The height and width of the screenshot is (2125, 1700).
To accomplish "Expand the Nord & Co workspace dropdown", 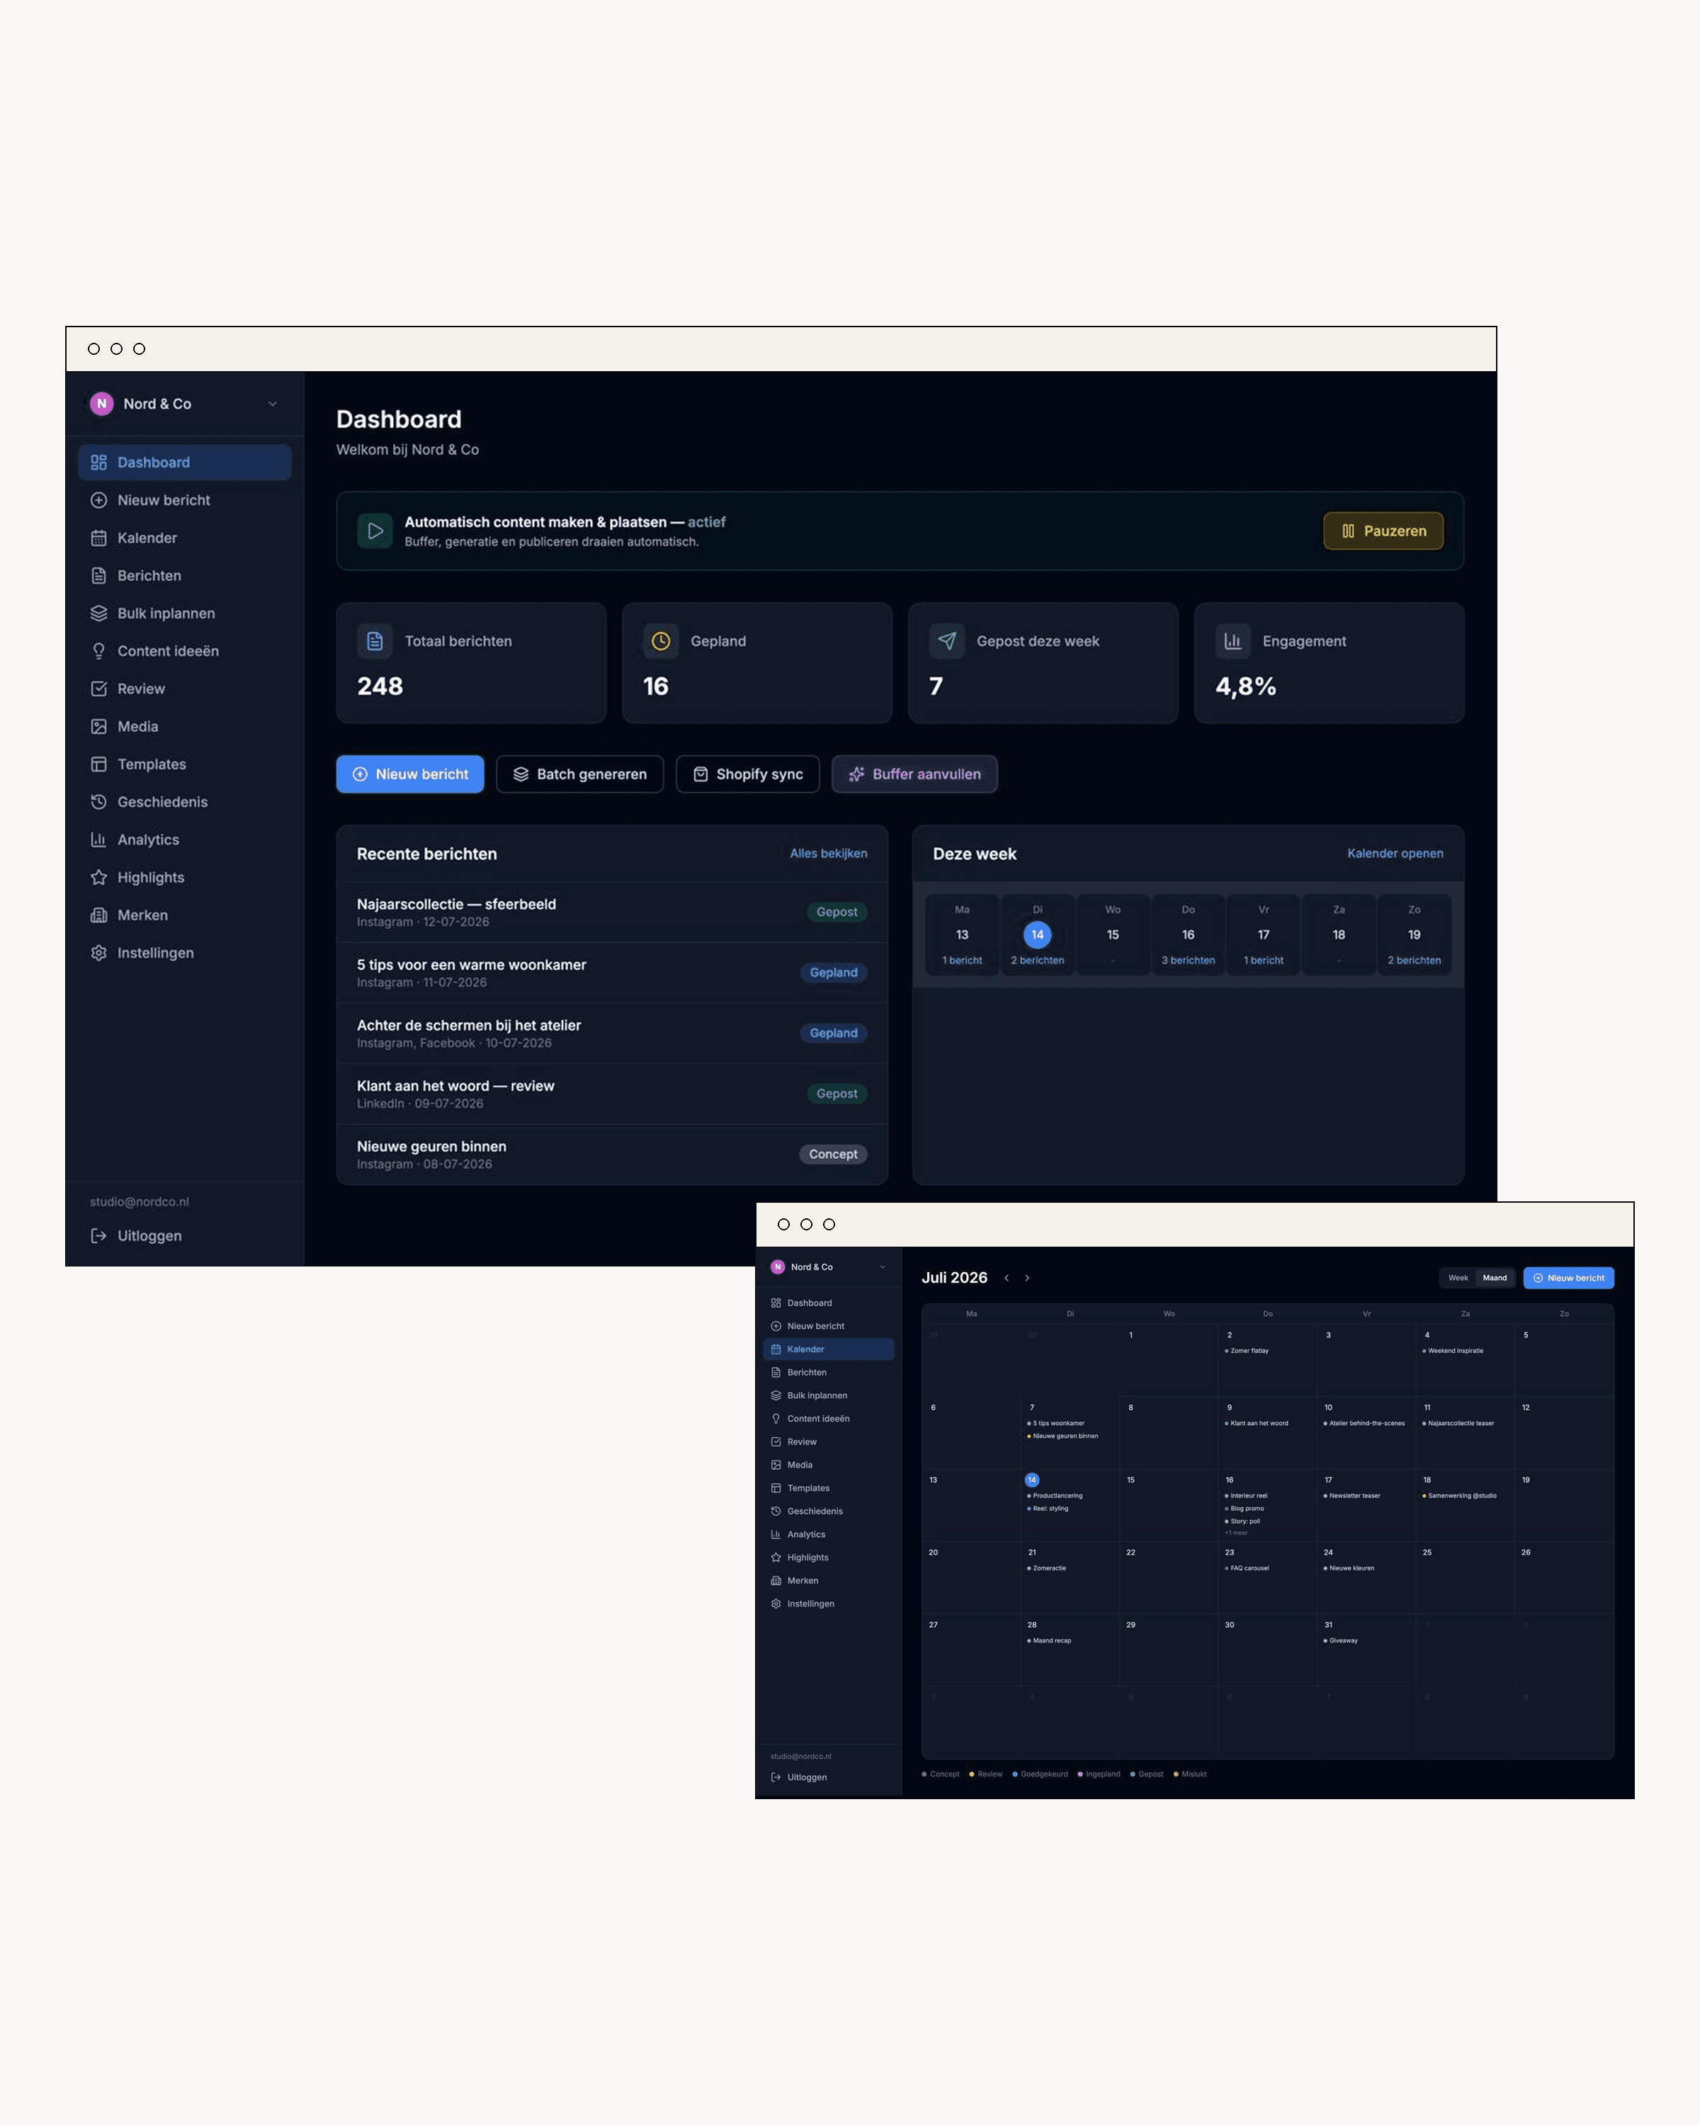I will [x=273, y=404].
